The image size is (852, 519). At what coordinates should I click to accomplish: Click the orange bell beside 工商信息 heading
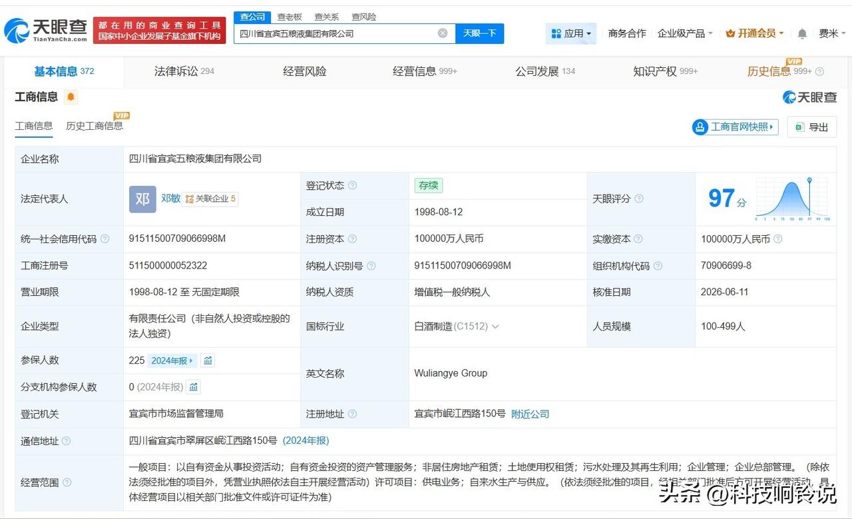pos(71,97)
